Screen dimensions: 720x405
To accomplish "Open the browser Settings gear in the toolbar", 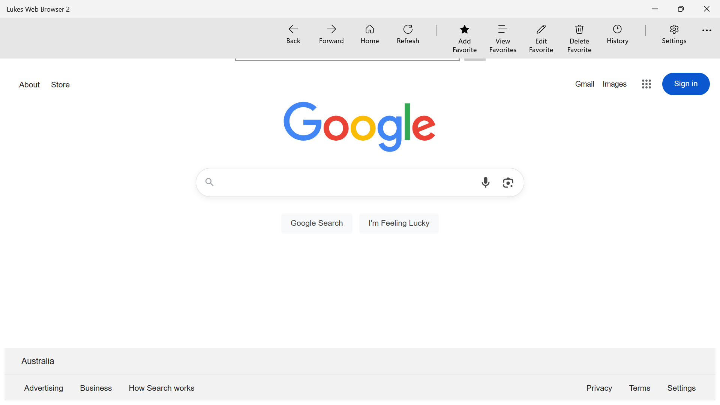I will pyautogui.click(x=674, y=34).
